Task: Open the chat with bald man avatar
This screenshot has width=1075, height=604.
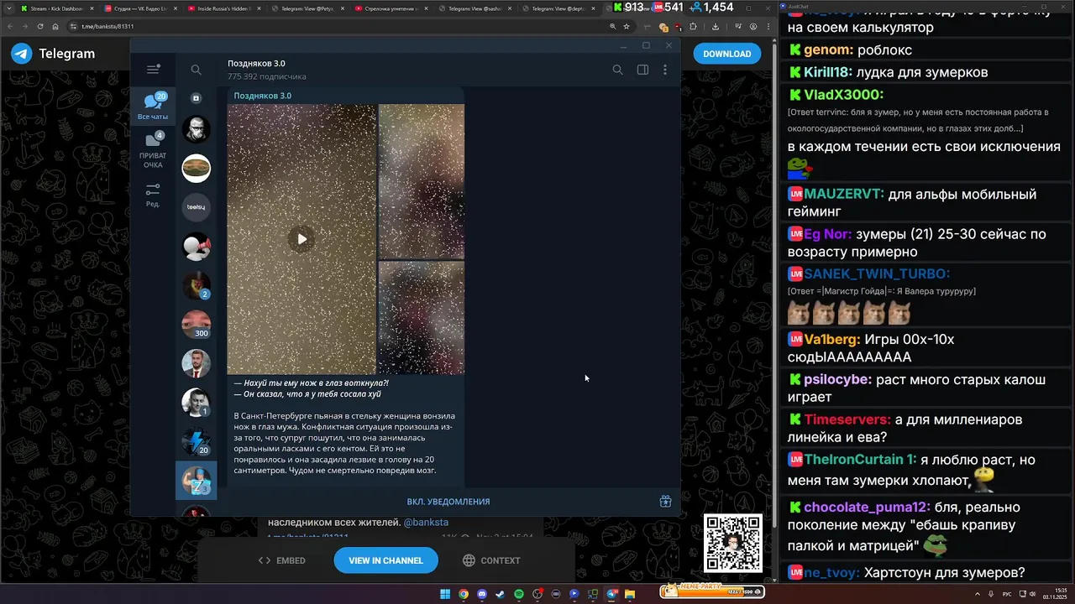Action: [x=197, y=129]
